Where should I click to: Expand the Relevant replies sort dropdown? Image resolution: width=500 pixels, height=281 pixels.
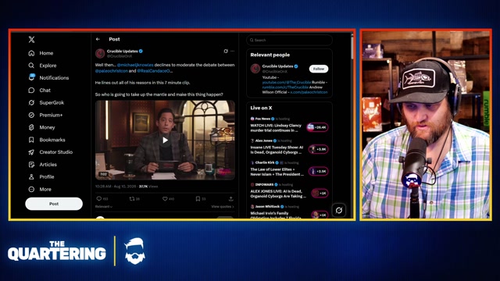coord(104,206)
